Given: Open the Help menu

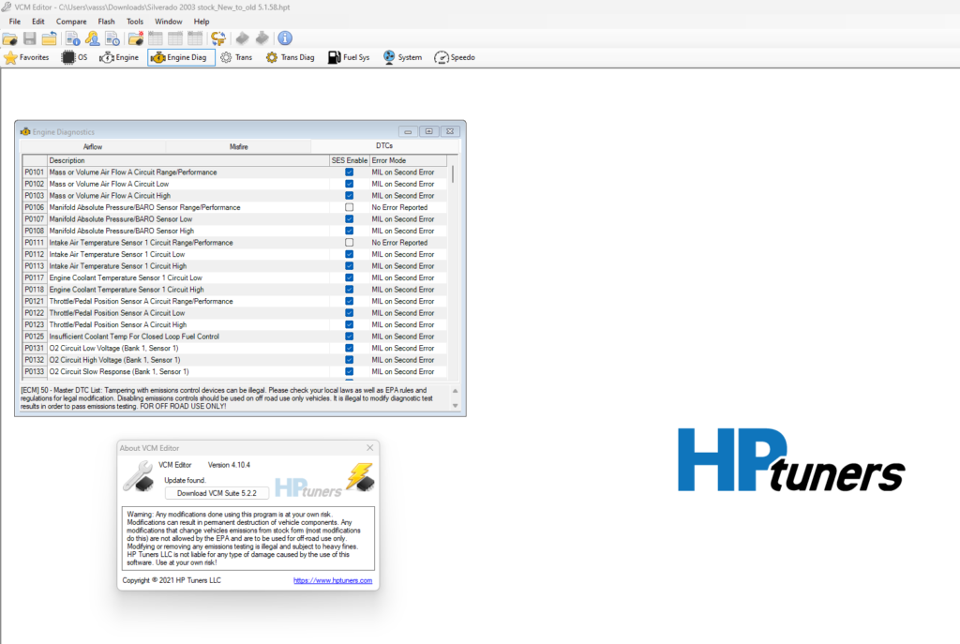Looking at the screenshot, I should 202,22.
